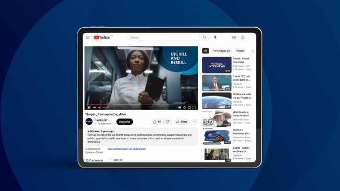Enter fullscreen on the video player
The width and height of the screenshot is (340, 191).
pyautogui.click(x=194, y=108)
